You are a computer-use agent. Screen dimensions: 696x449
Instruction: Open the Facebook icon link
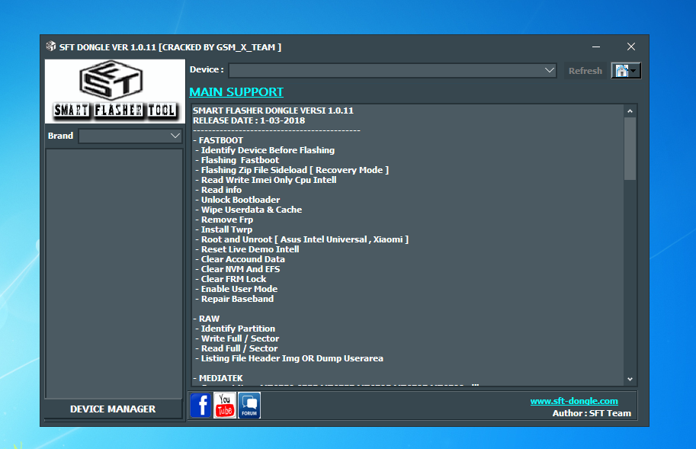click(x=200, y=405)
